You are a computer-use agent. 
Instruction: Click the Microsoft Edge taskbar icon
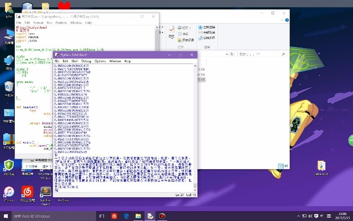(x=126, y=215)
